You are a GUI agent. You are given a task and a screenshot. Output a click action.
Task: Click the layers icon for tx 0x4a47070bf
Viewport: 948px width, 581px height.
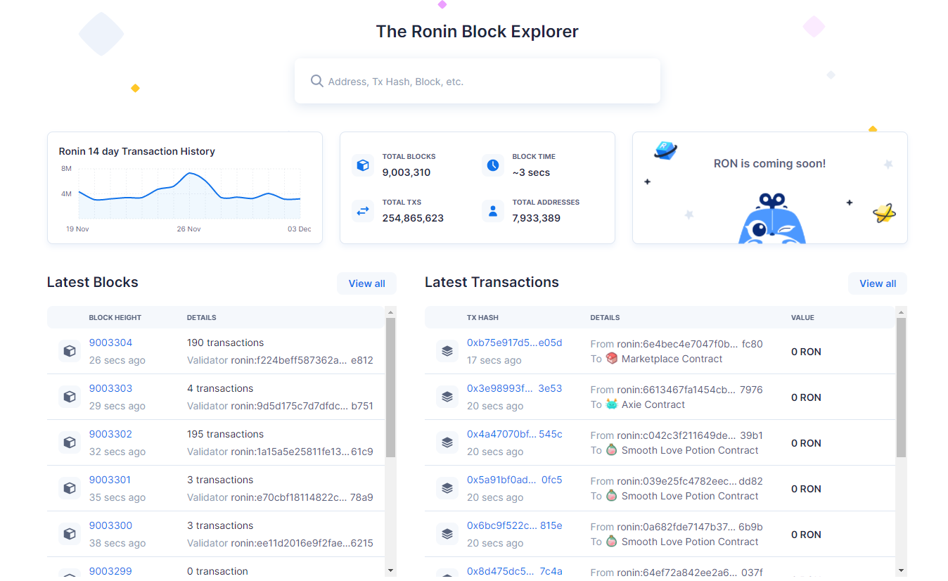point(447,442)
